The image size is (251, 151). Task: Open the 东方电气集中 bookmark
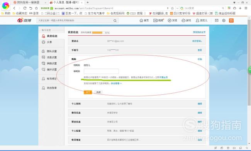(x=95, y=13)
